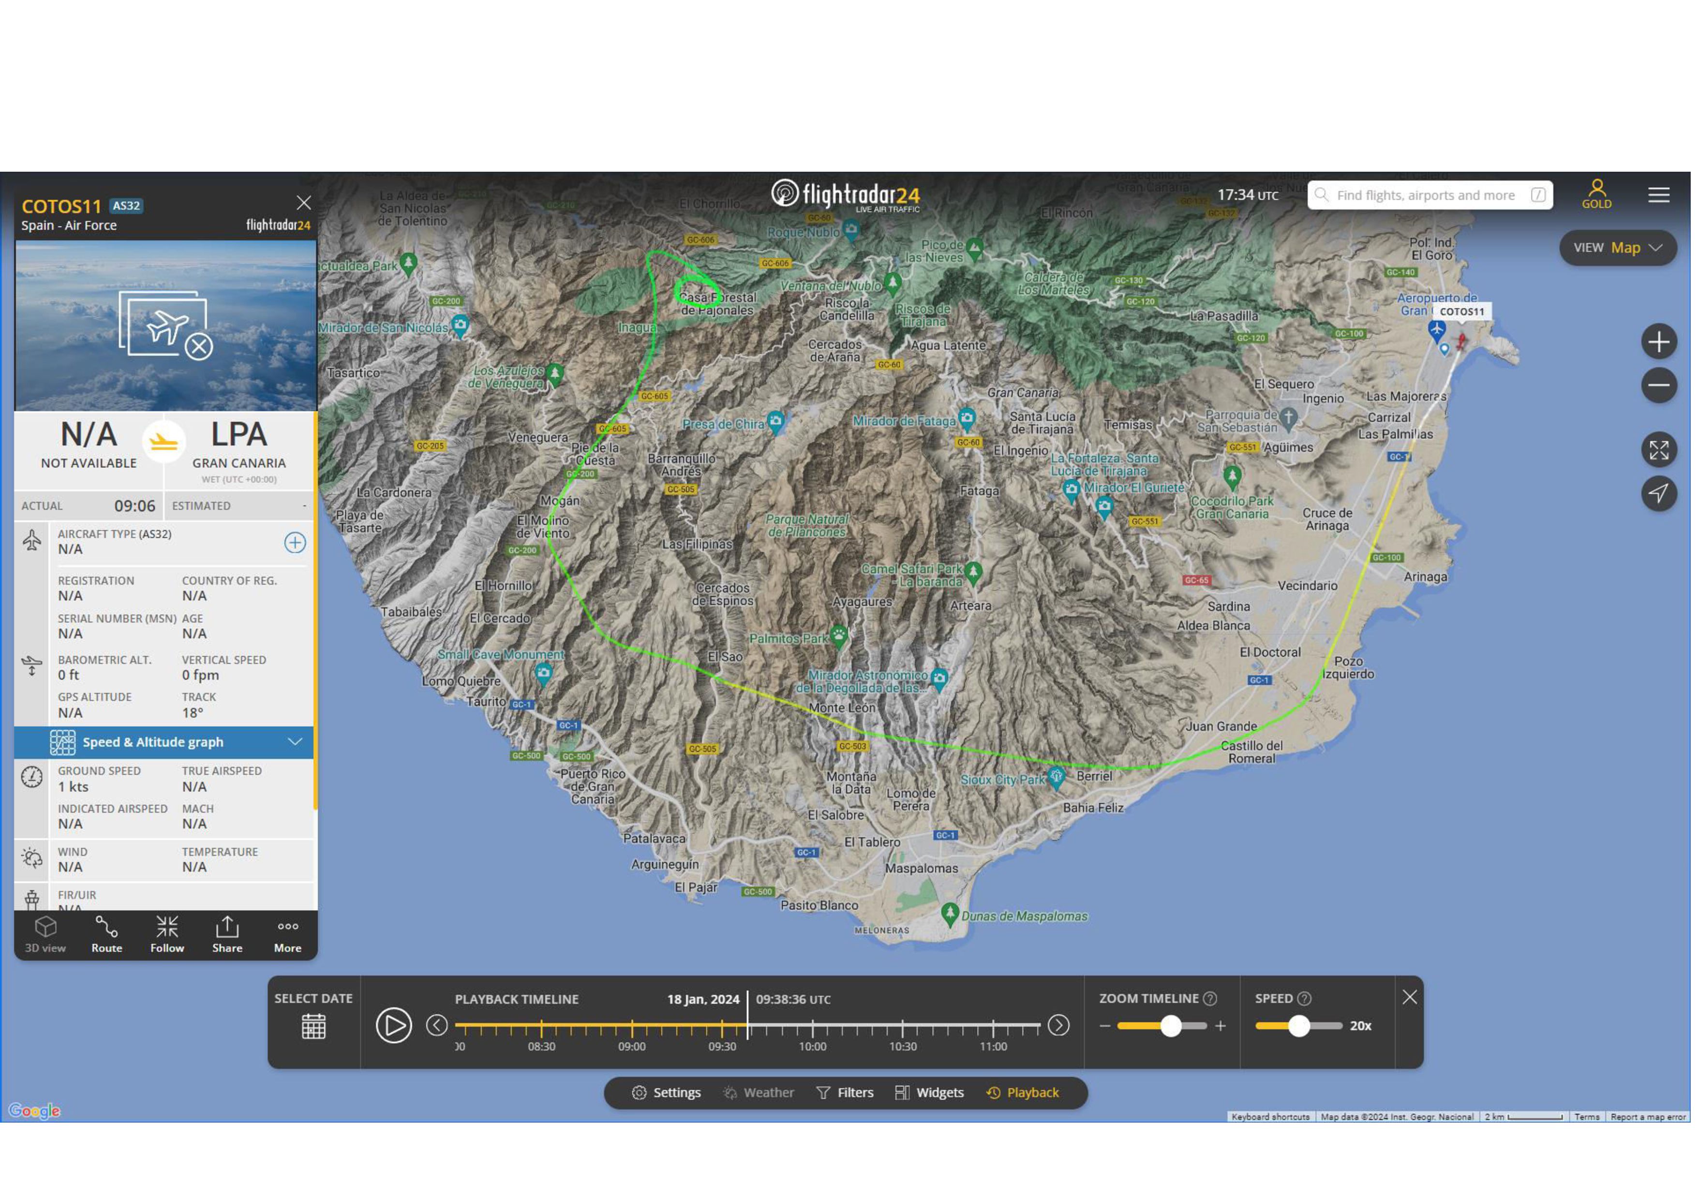Toggle the Playback mode off
Image resolution: width=1697 pixels, height=1200 pixels.
pyautogui.click(x=1022, y=1093)
